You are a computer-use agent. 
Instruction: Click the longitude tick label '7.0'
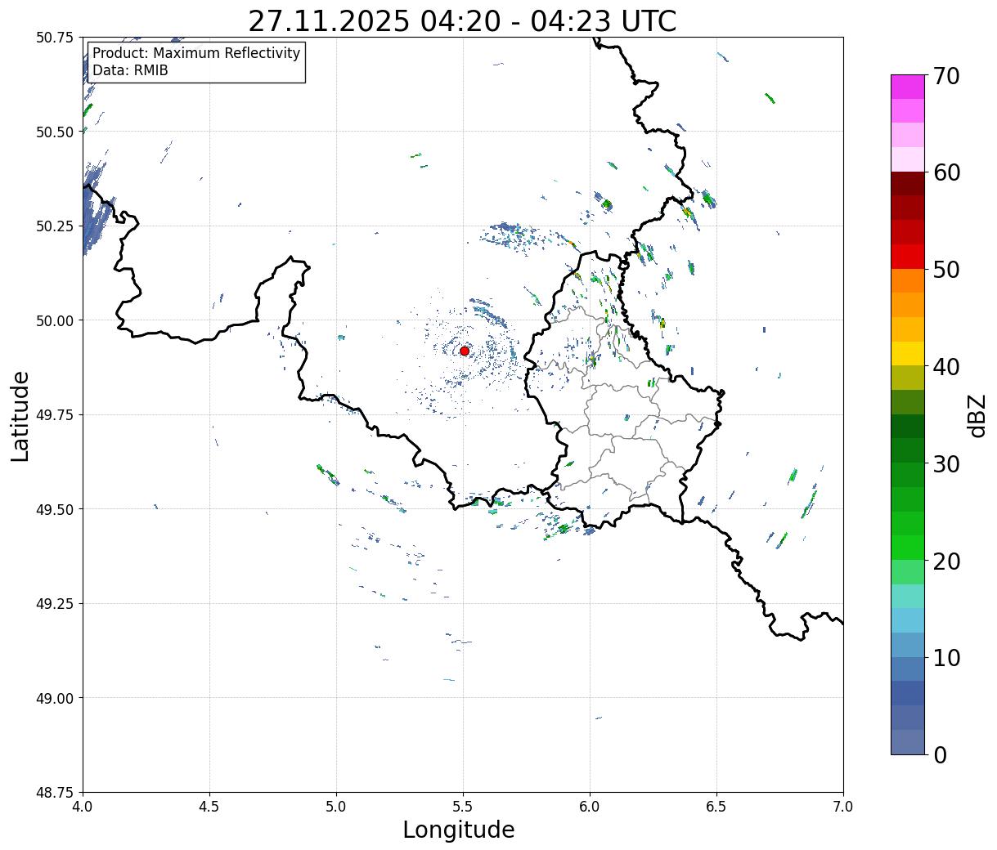(843, 806)
